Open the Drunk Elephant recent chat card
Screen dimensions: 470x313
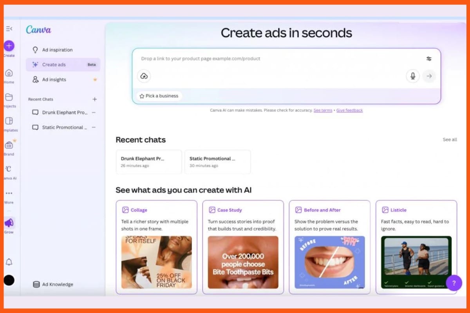tap(149, 162)
